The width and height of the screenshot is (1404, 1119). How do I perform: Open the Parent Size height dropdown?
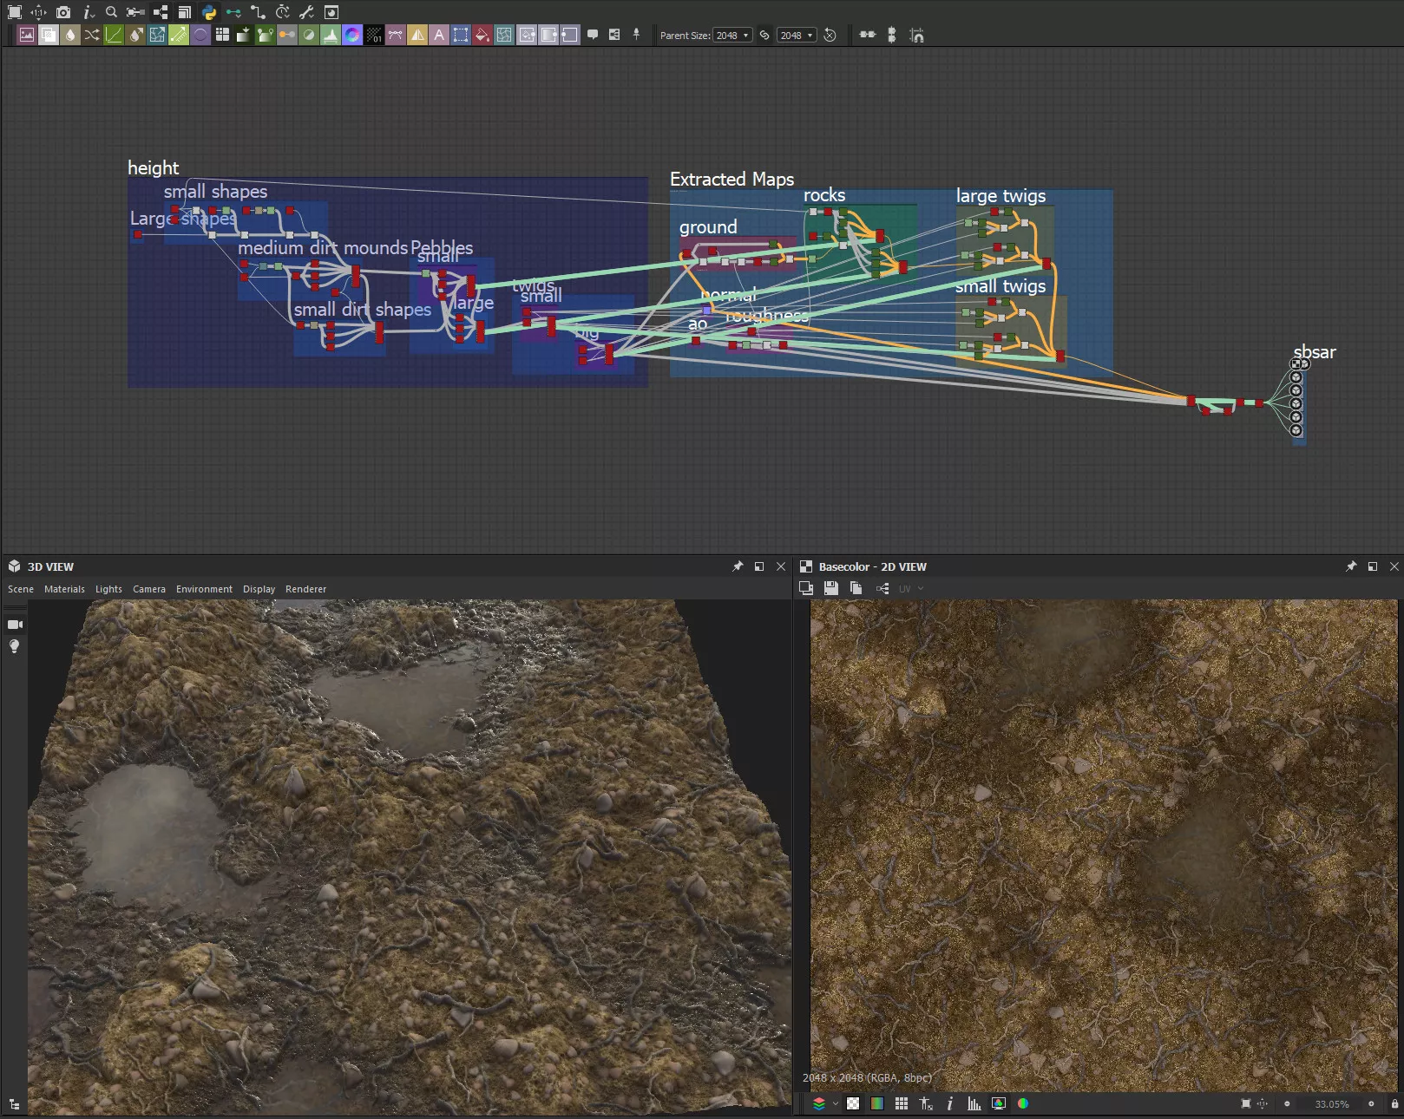coord(797,36)
